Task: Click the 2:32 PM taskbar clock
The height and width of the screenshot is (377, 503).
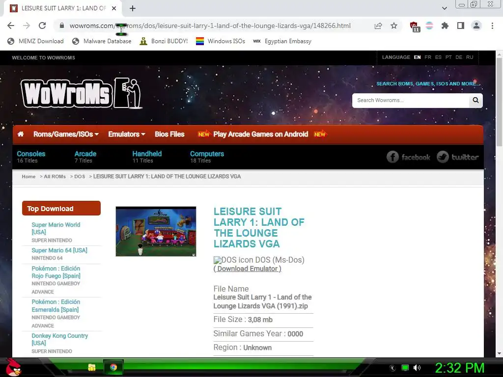Action: click(x=460, y=368)
